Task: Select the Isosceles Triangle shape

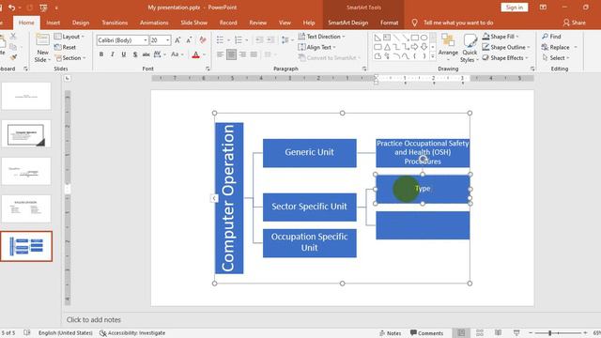Action: (x=387, y=47)
